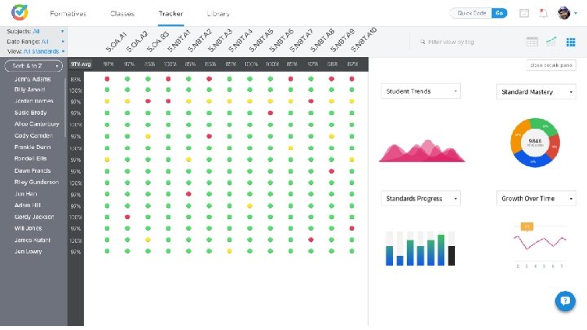Go to the Formatives tab

(x=68, y=14)
